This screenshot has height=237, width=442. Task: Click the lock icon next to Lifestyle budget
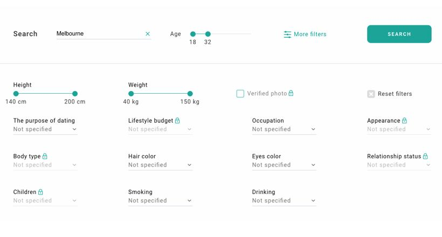[x=177, y=120]
